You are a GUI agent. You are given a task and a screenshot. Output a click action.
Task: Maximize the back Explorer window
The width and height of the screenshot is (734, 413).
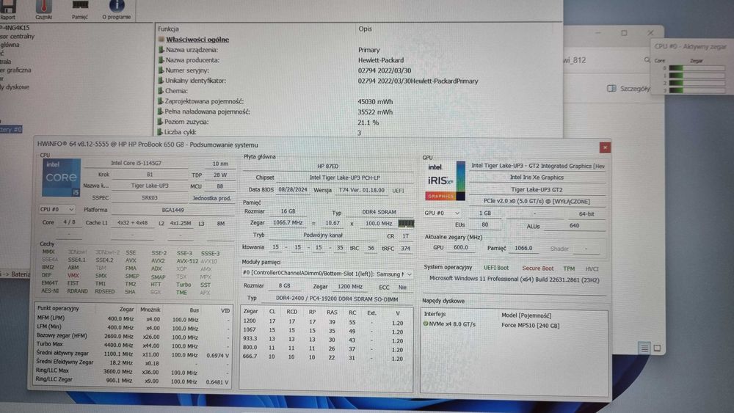pos(624,33)
